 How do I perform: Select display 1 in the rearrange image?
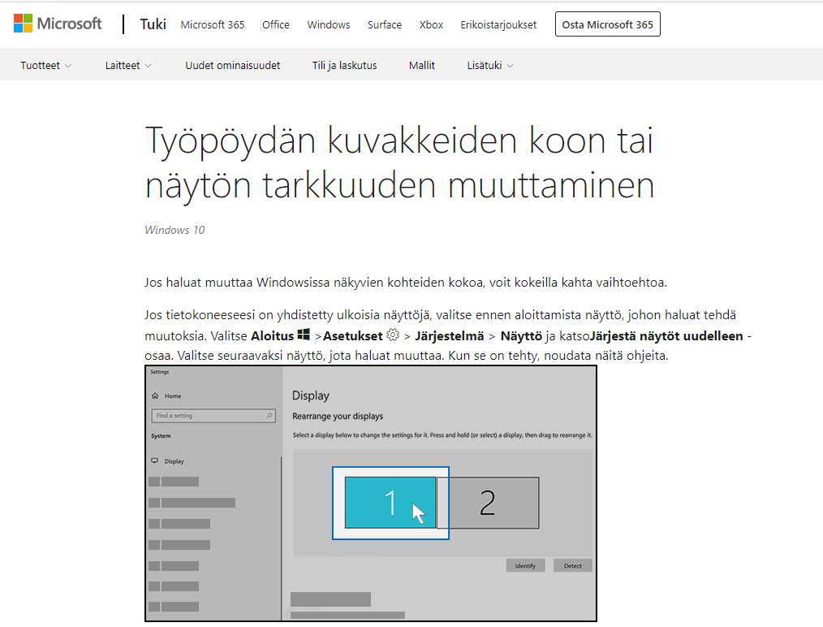pos(390,503)
